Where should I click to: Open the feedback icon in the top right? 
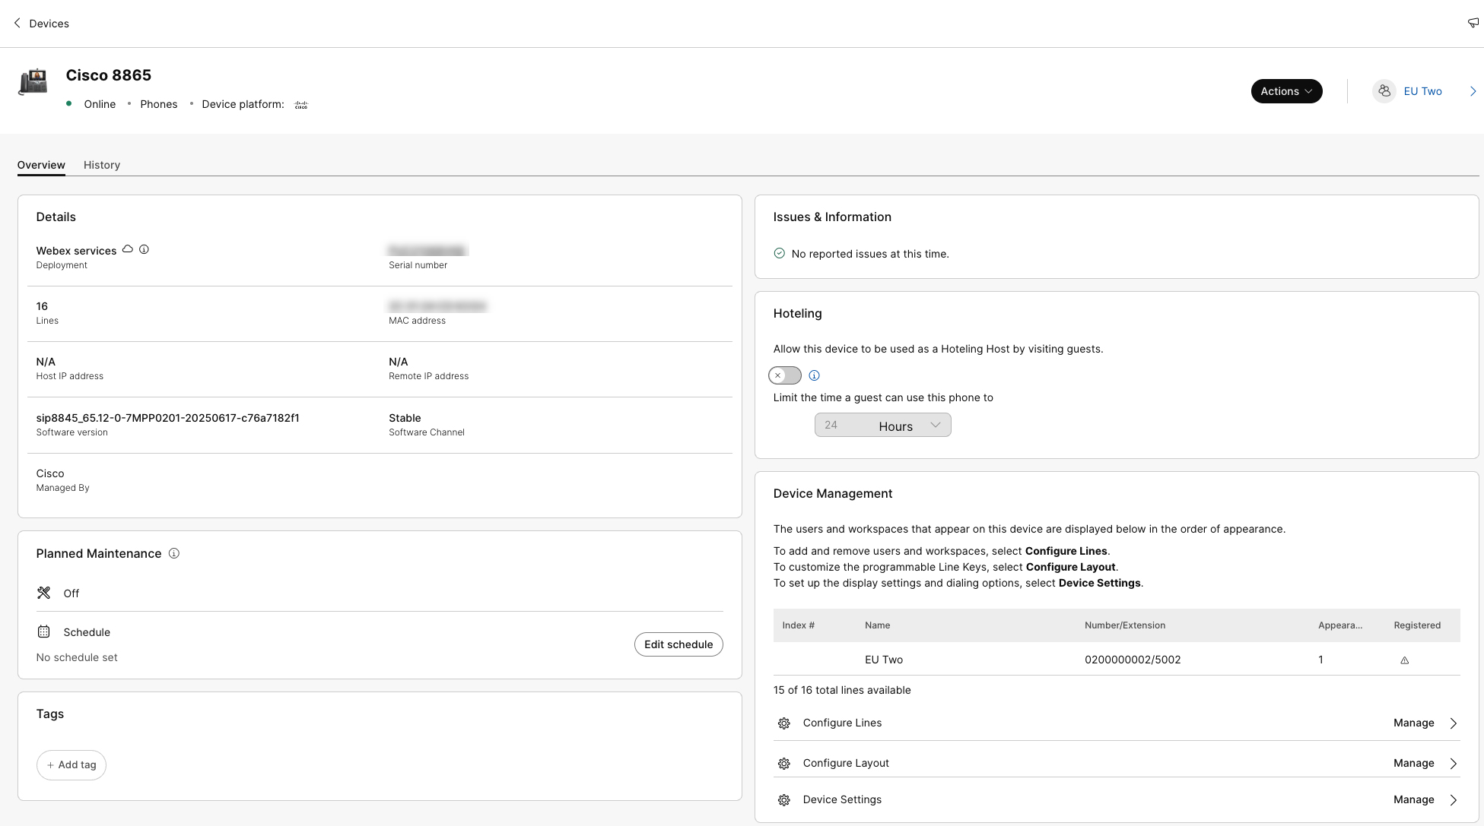click(x=1472, y=23)
